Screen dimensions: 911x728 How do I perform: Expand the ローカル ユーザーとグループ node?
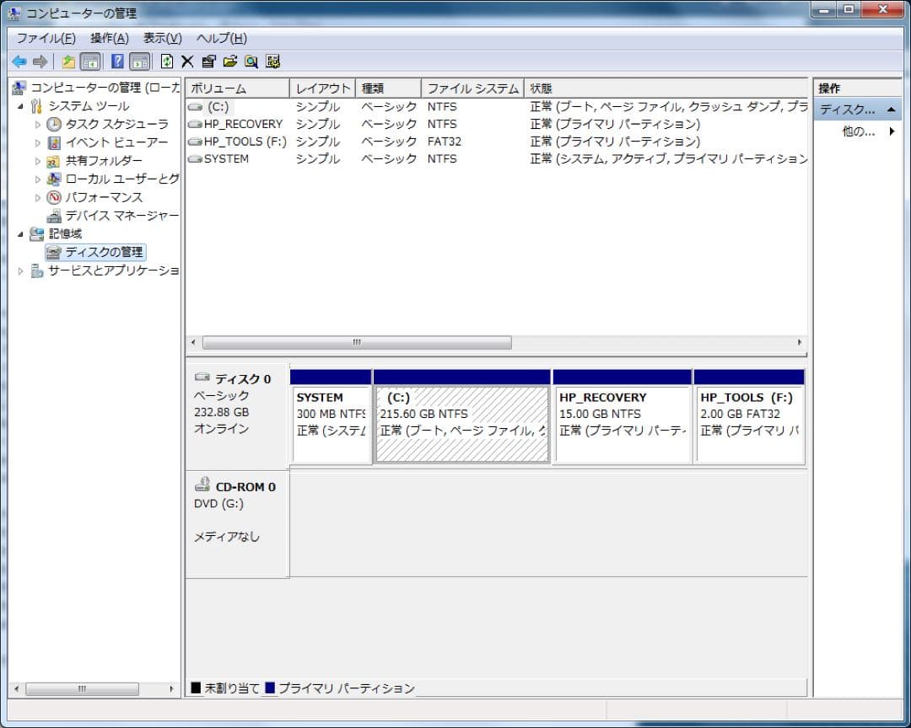(38, 179)
